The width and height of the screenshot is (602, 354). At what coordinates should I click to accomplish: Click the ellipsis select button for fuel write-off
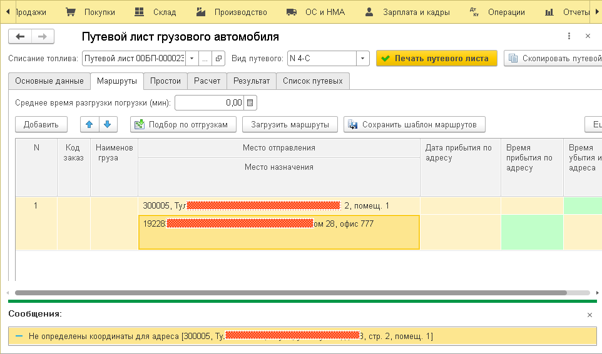(205, 59)
